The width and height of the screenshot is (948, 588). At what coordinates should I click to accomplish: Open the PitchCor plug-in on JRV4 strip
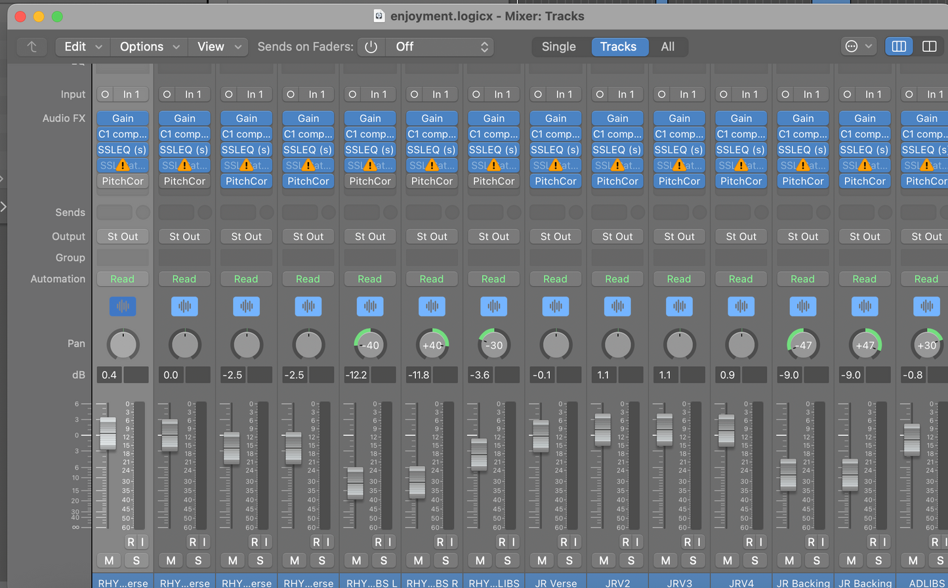(741, 181)
